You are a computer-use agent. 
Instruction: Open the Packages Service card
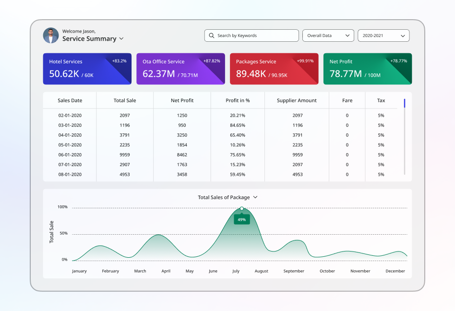click(274, 69)
